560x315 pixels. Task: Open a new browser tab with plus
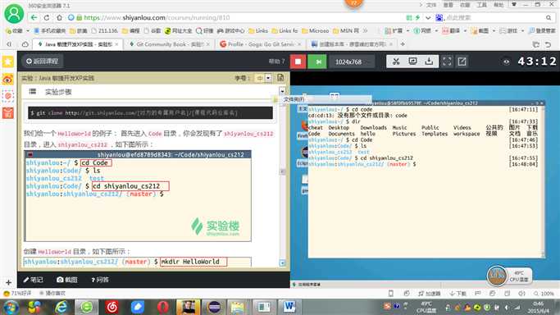coord(403,44)
